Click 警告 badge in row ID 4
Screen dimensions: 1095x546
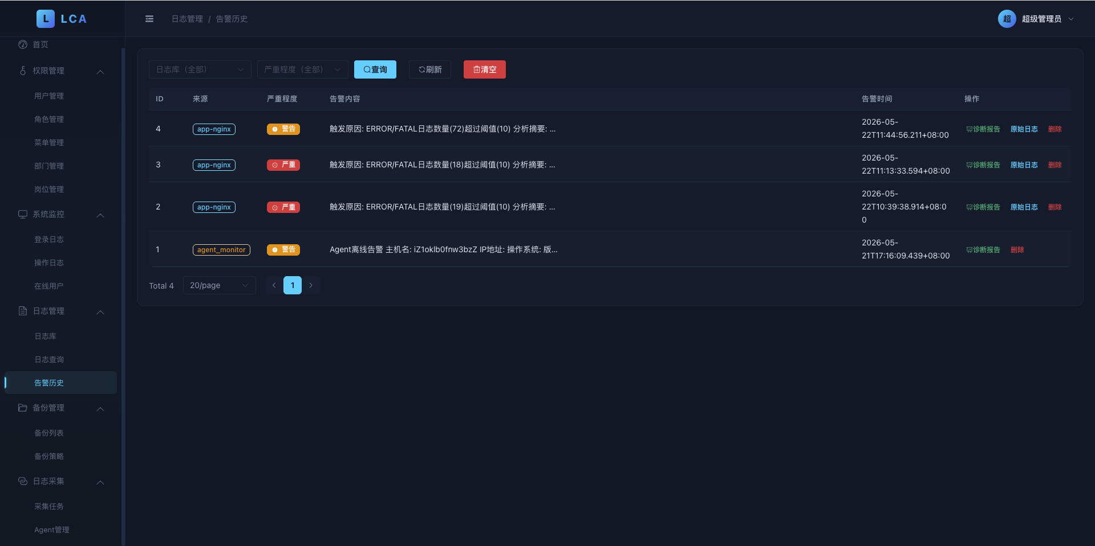[283, 129]
